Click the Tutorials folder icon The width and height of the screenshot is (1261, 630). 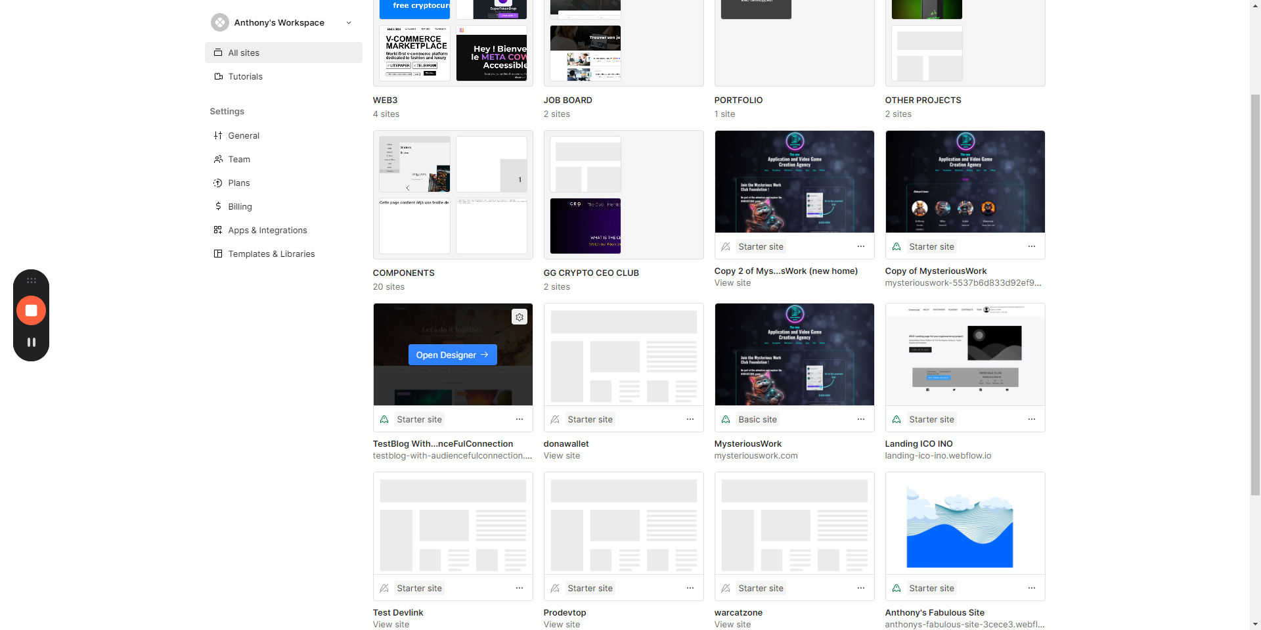pos(218,76)
